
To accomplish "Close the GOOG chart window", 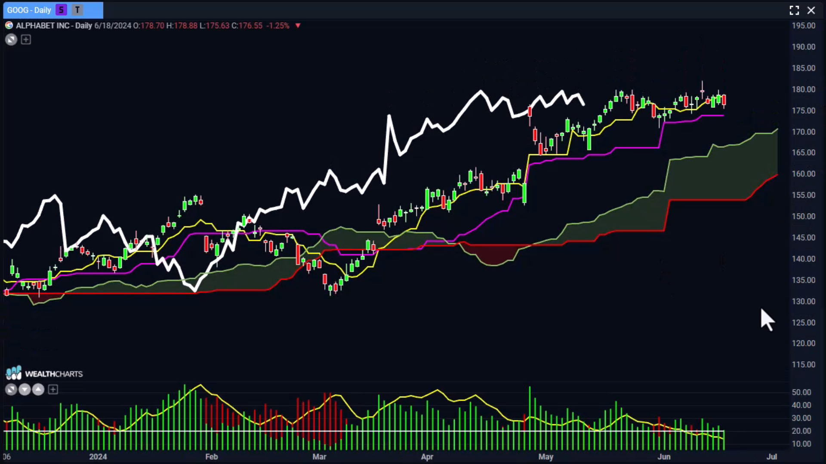I will [811, 10].
